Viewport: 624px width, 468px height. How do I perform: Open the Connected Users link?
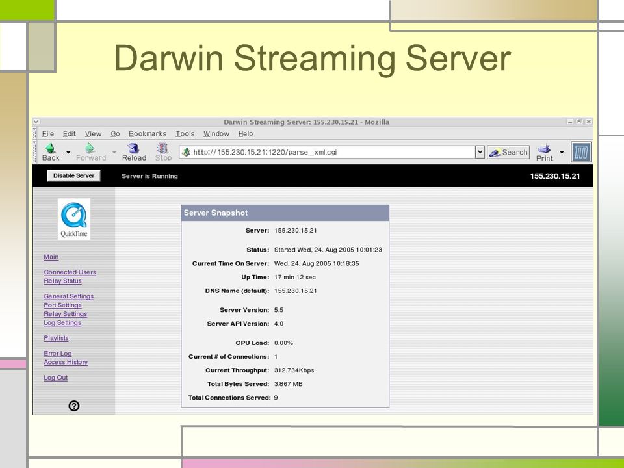tap(70, 272)
